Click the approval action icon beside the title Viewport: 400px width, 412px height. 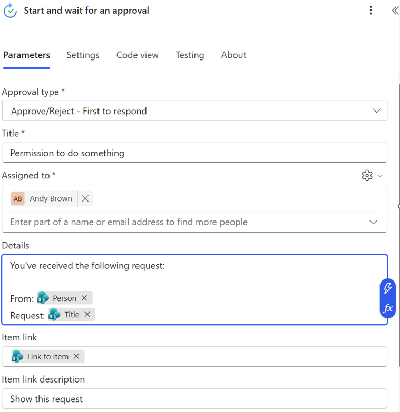click(10, 11)
